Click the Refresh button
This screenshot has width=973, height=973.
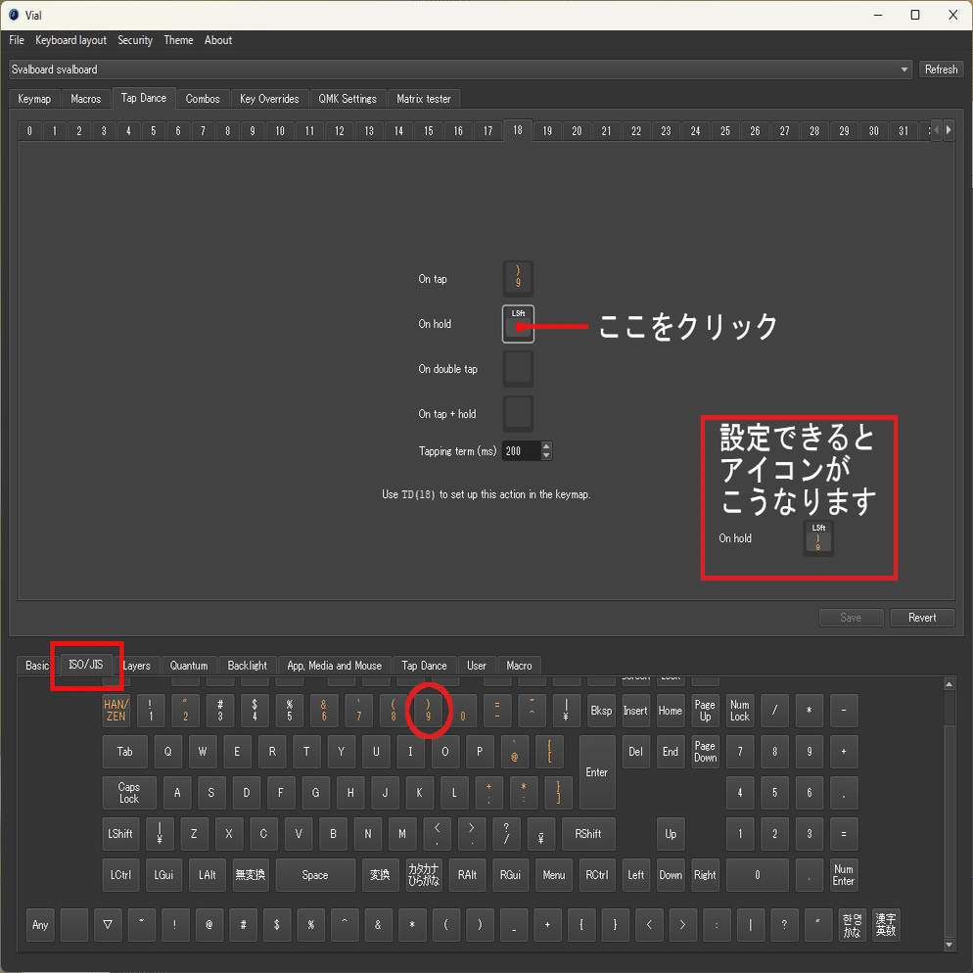tap(940, 69)
